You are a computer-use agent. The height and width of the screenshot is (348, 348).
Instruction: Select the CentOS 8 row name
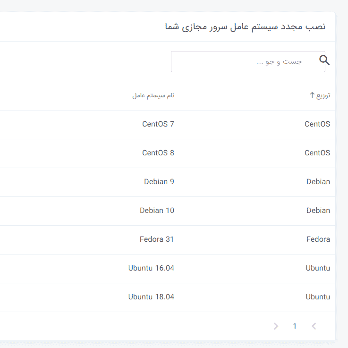(x=158, y=153)
